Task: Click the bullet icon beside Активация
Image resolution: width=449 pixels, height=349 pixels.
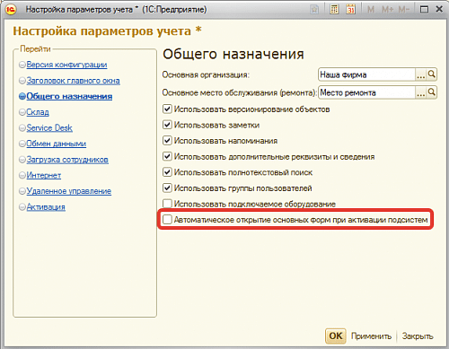Action: click(x=22, y=207)
